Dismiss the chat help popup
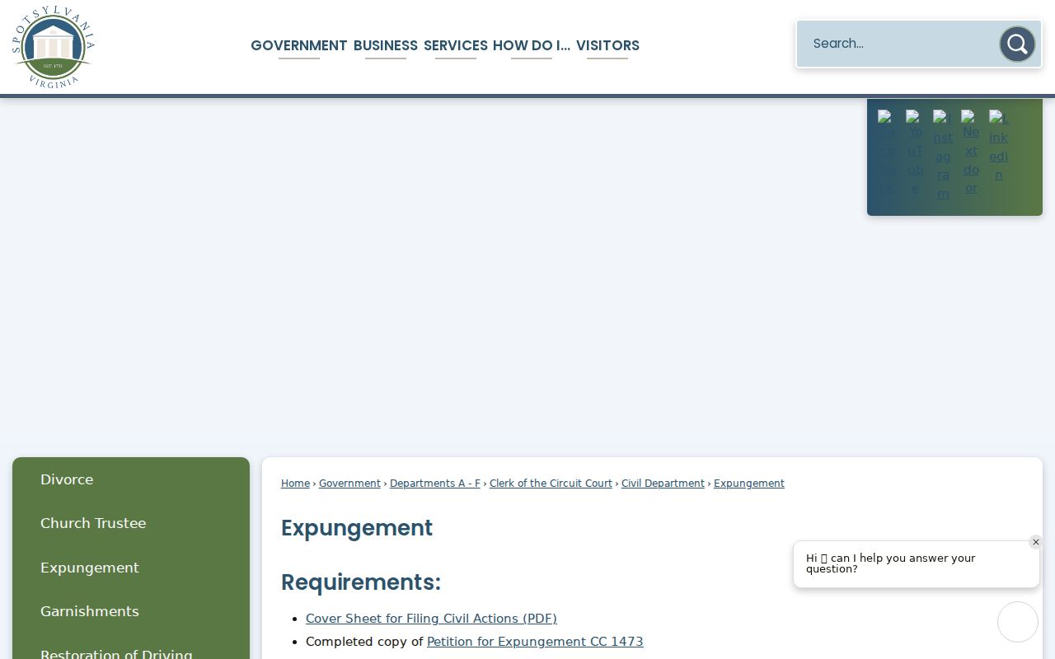This screenshot has height=659, width=1055. [1036, 542]
